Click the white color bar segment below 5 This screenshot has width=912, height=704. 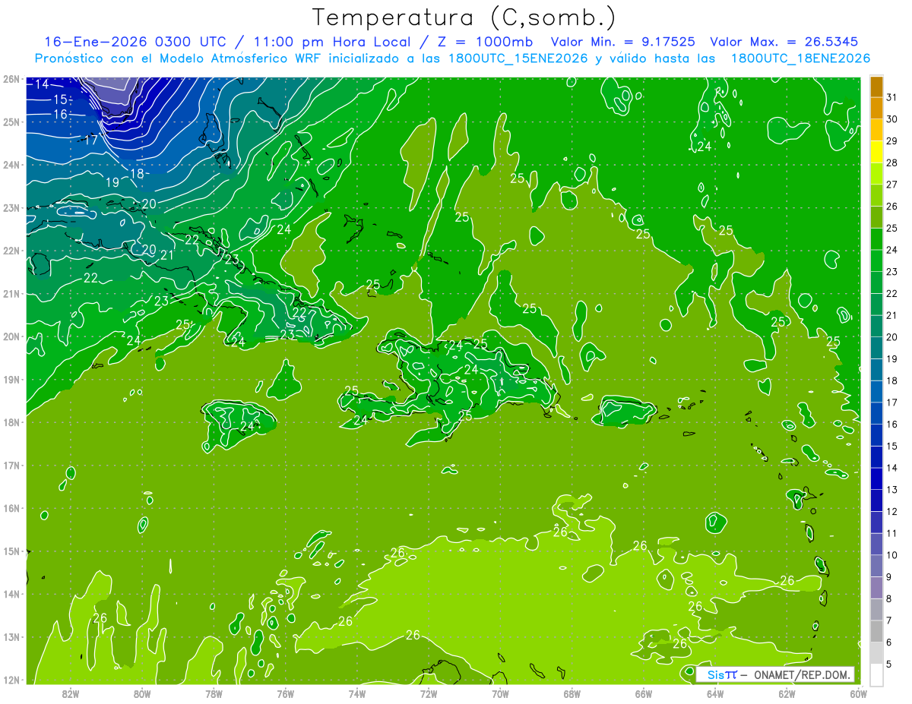point(876,674)
